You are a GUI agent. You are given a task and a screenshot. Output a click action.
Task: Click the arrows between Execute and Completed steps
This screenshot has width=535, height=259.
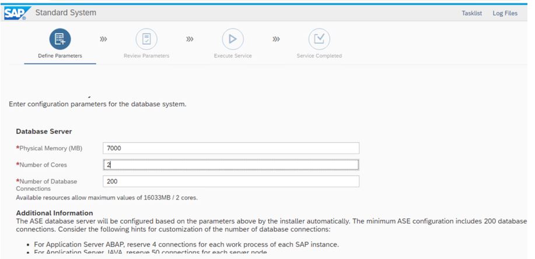click(276, 39)
